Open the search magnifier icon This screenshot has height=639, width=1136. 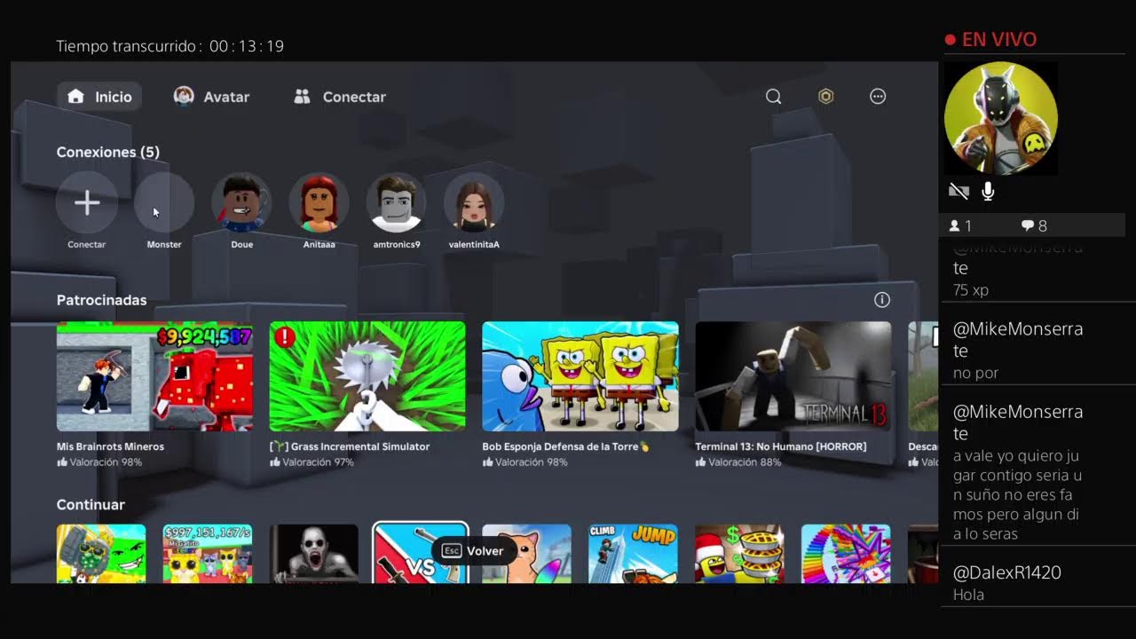tap(774, 97)
